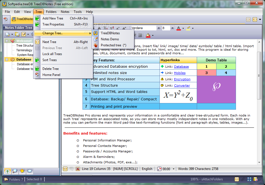Viewport: 265px width, 185px height.
Task: Click the paperclip attachment icon in bottom bar
Action: [243, 179]
